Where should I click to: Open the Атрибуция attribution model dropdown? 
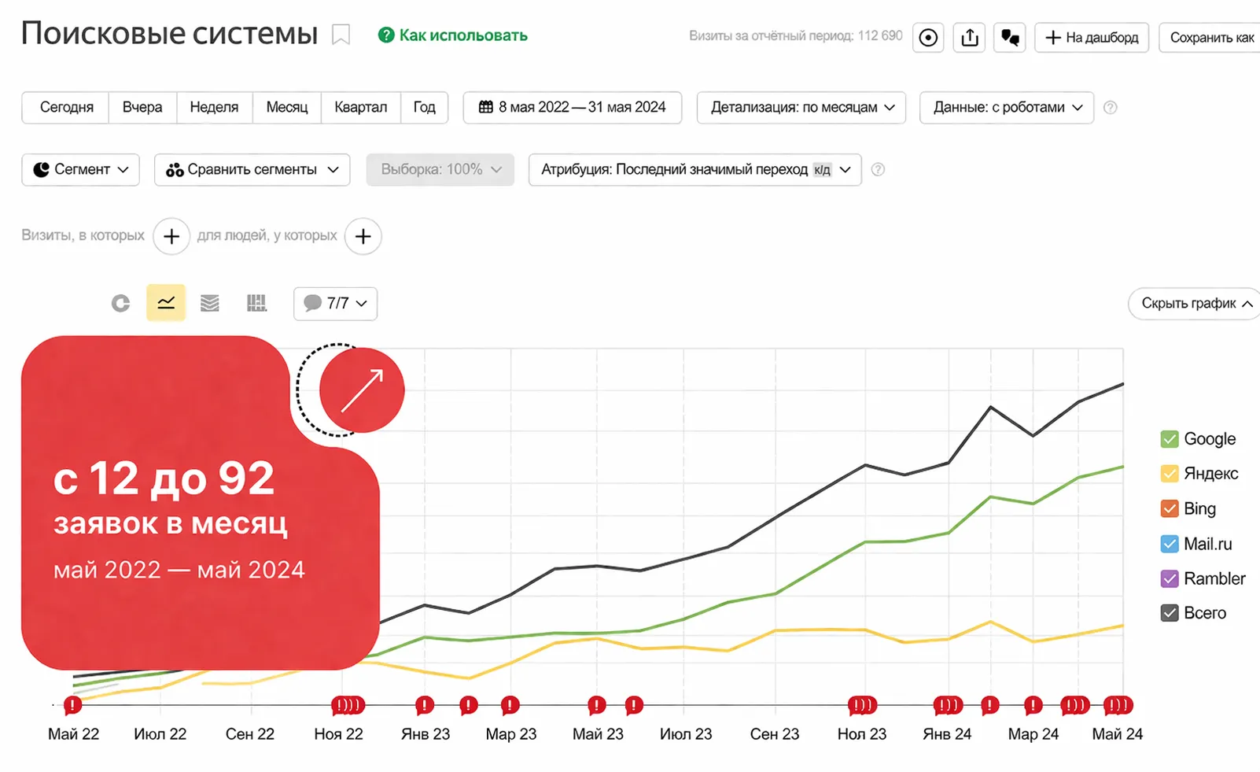pos(694,170)
